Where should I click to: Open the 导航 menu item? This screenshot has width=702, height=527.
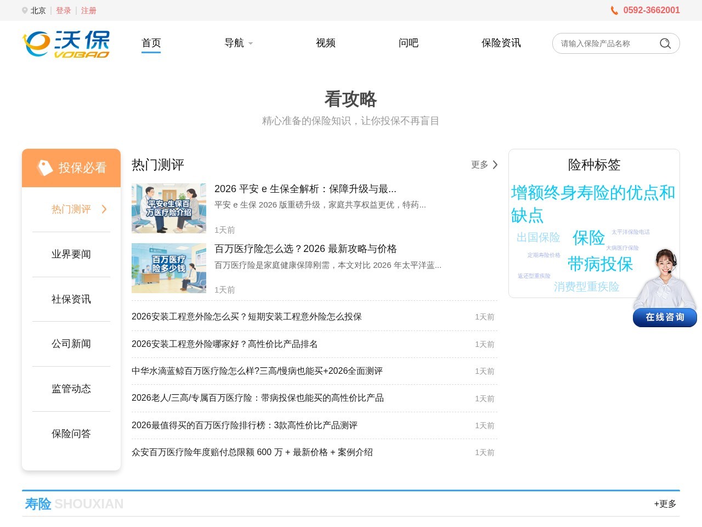tap(234, 43)
